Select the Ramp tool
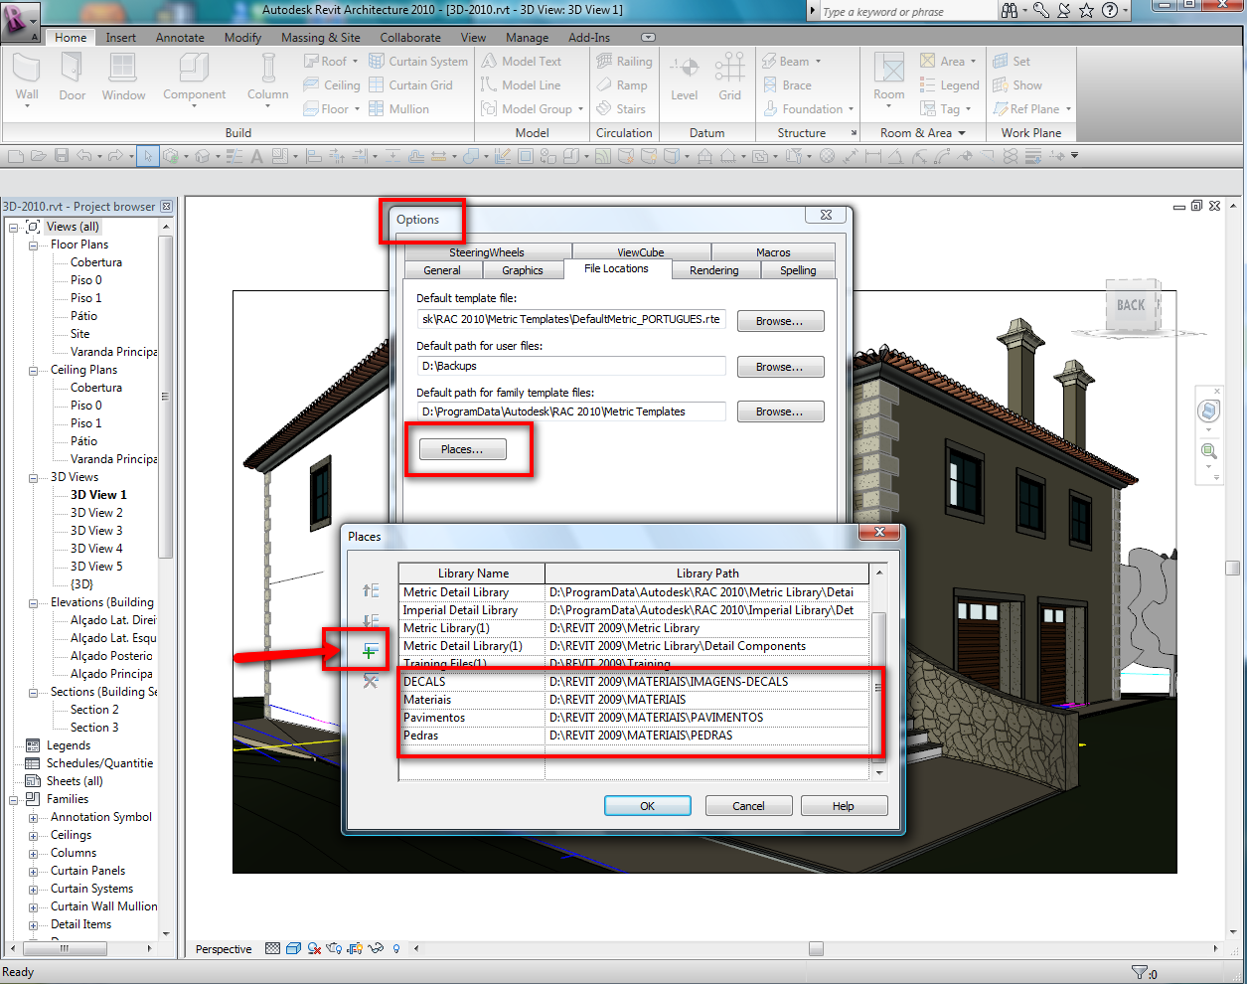Image resolution: width=1247 pixels, height=984 pixels. coord(622,85)
